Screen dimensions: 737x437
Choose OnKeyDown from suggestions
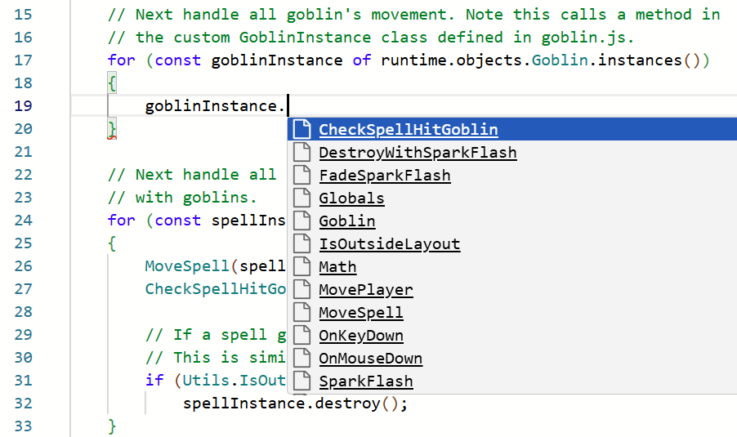click(361, 336)
